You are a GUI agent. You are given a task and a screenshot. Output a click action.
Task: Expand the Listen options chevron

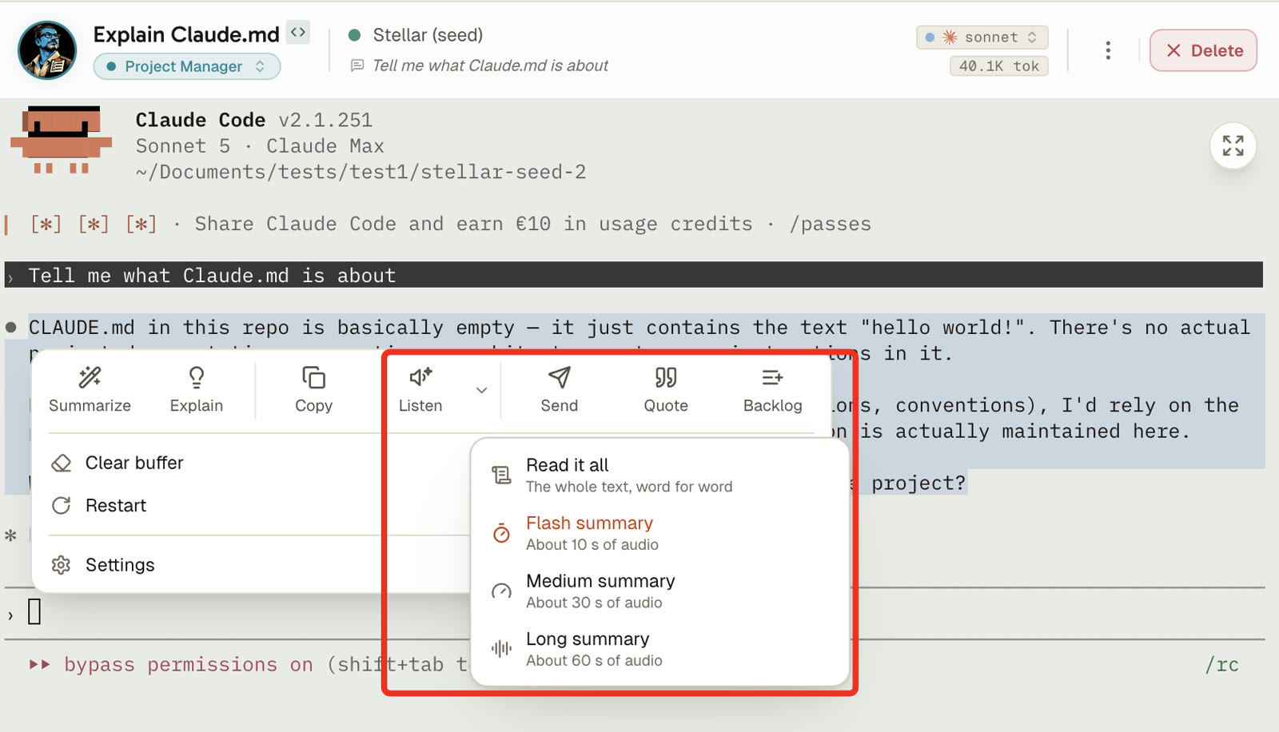click(x=481, y=391)
